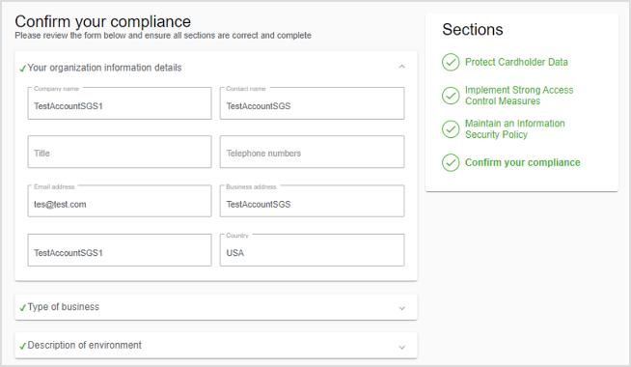Image resolution: width=631 pixels, height=367 pixels.
Task: Click green checkmark beside Description of environment
Action: (x=22, y=346)
